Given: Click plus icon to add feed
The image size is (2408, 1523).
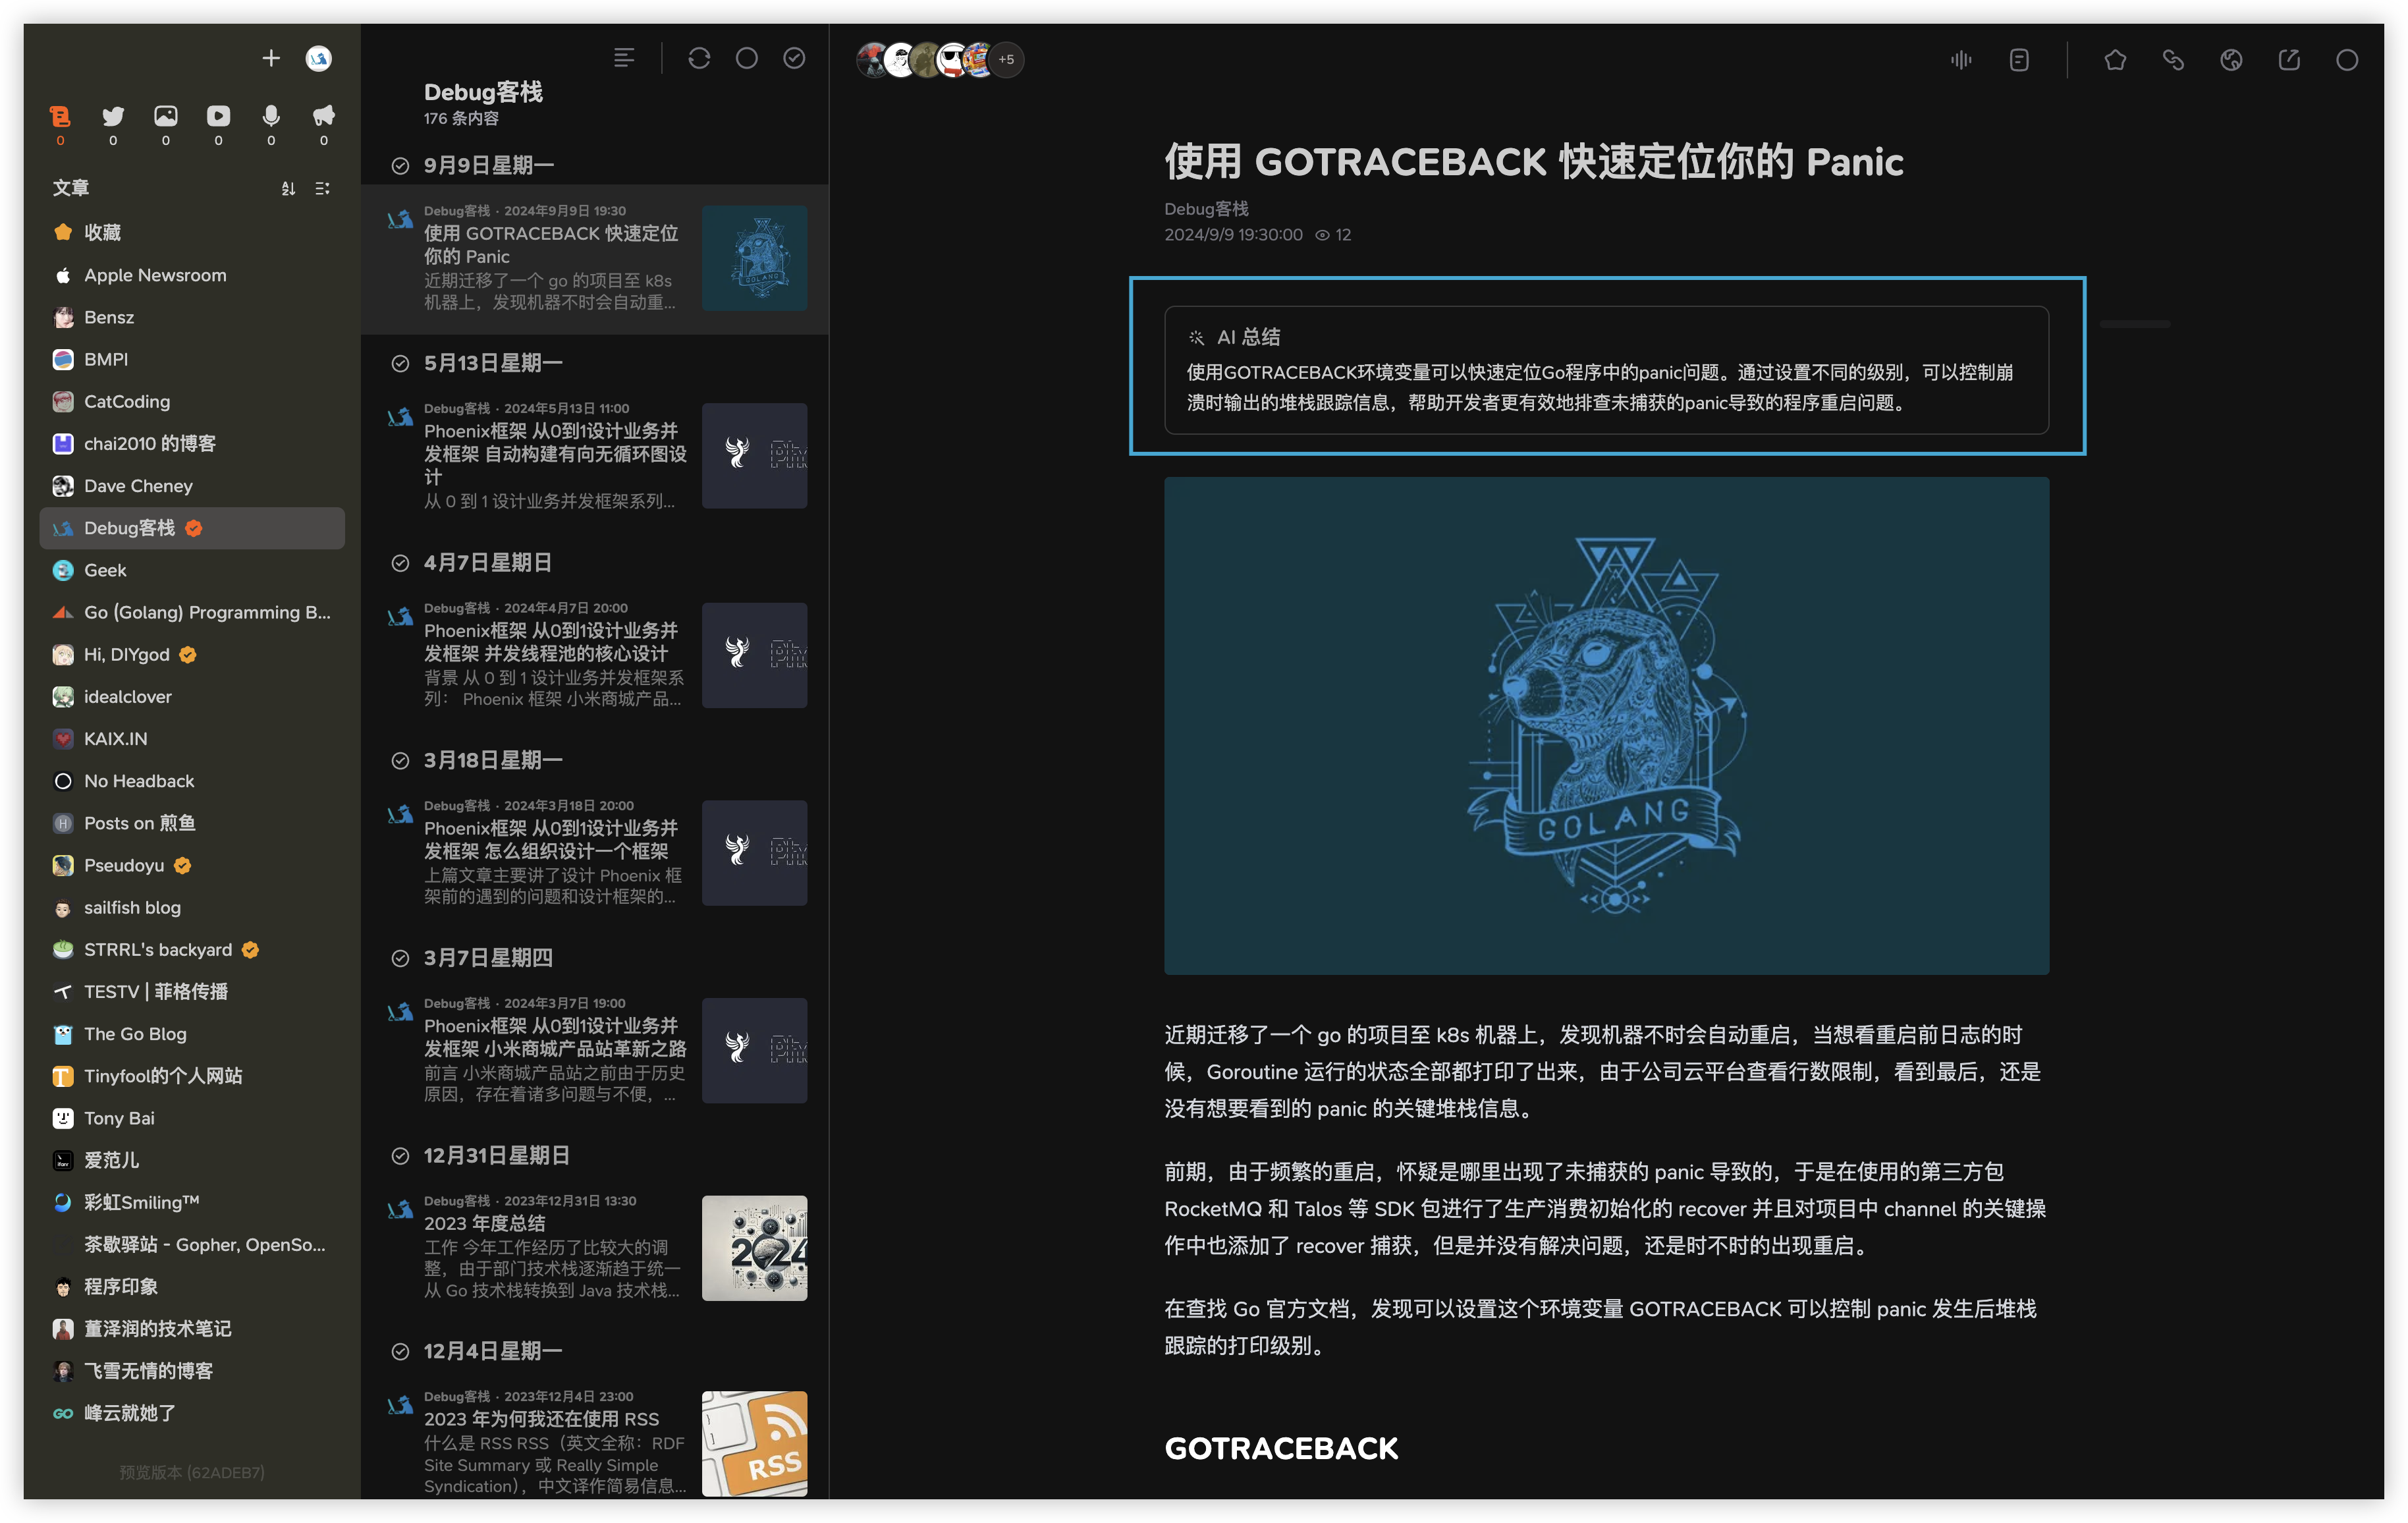Looking at the screenshot, I should coord(270,58).
